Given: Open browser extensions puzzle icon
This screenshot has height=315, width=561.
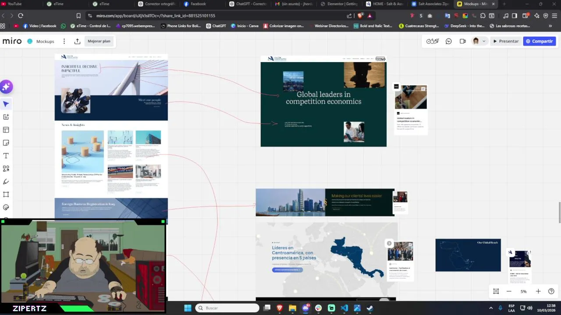Looking at the screenshot, I should (x=483, y=15).
